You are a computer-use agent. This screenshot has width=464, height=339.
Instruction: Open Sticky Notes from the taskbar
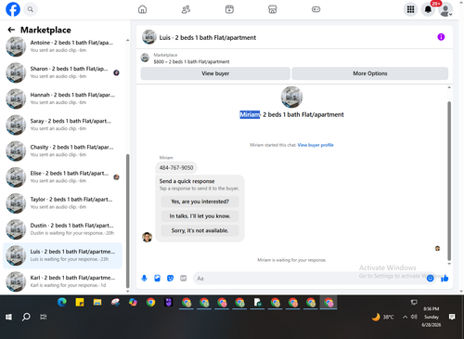click(80, 302)
